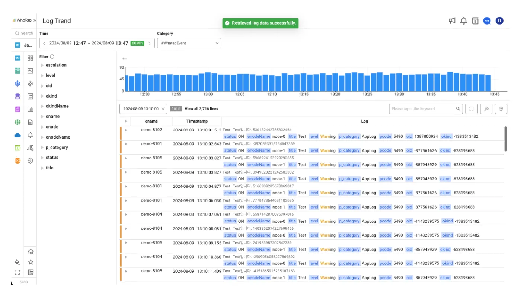
Task: Click the highlight brush icon beside search
Action: click(x=486, y=109)
